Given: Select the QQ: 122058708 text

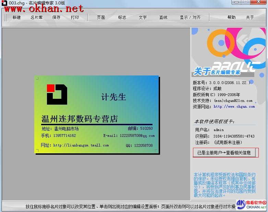Looking at the screenshot, I should click(x=139, y=145).
